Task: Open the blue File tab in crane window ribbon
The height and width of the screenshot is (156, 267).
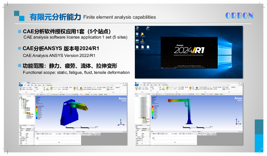Action: pyautogui.click(x=137, y=85)
